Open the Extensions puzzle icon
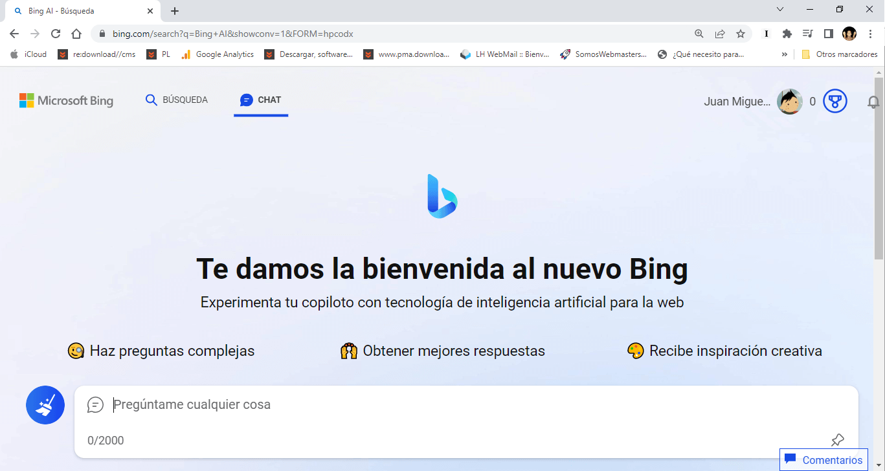 pos(787,34)
